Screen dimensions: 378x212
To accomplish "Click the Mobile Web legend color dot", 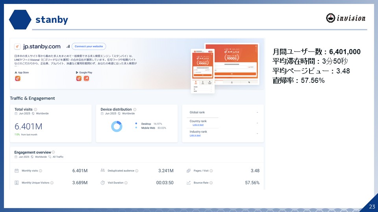I will (x=136, y=128).
